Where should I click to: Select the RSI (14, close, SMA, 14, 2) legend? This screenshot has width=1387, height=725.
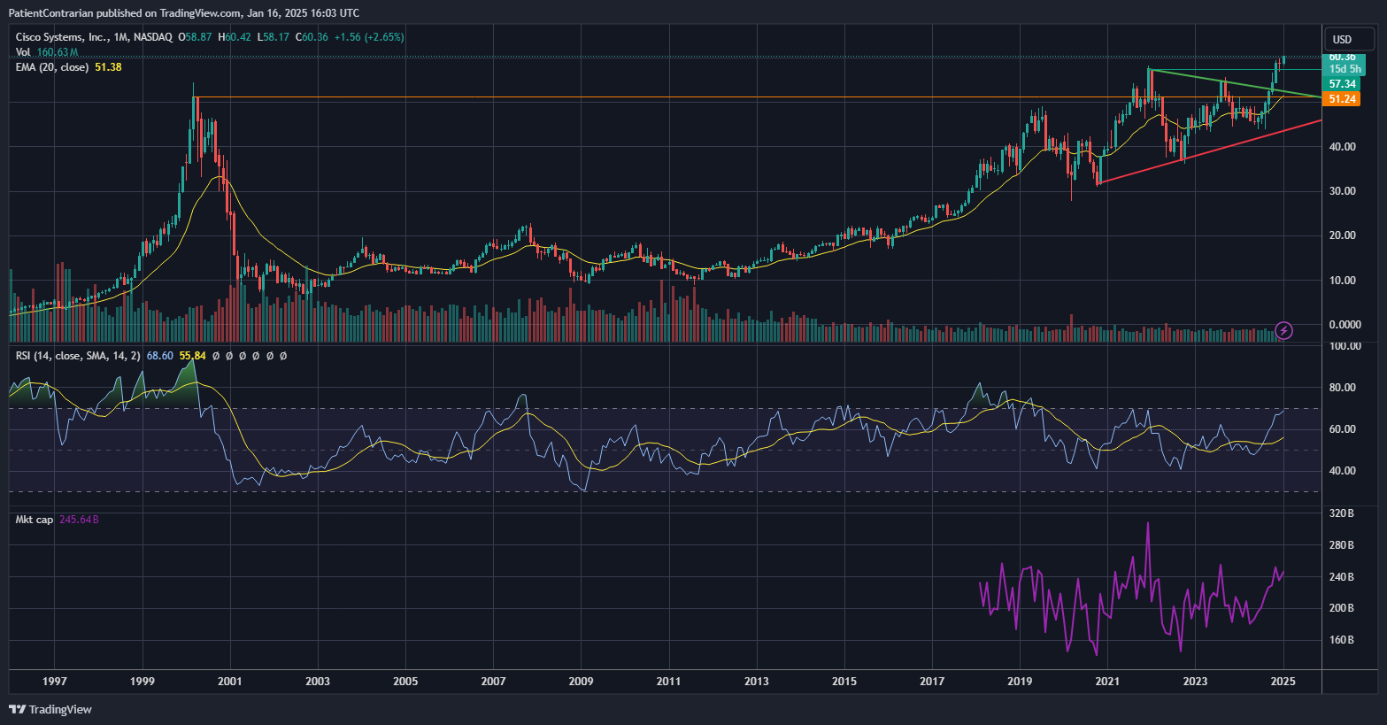coord(78,356)
